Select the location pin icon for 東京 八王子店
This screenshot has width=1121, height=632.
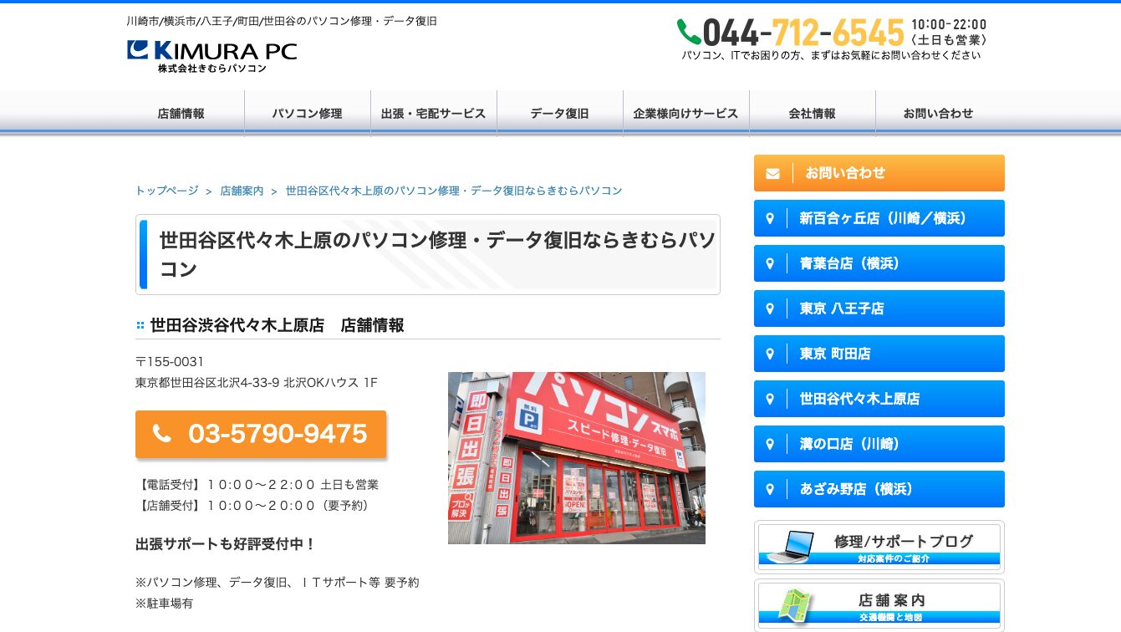[x=770, y=308]
